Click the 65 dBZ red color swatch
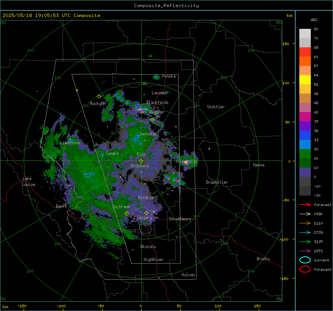This screenshot has height=311, width=333. coord(305,52)
